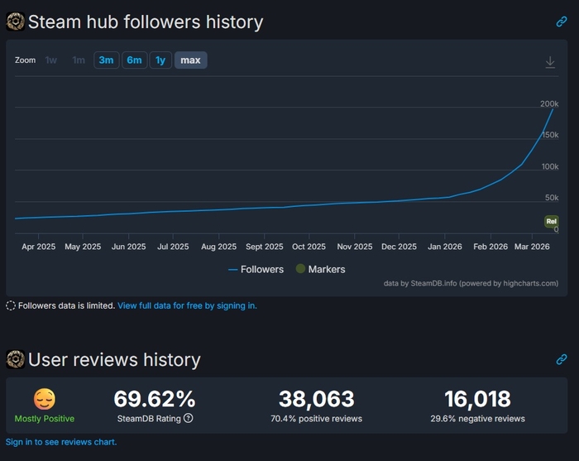Switch chart zoom to 1y
The width and height of the screenshot is (579, 461).
tap(160, 60)
